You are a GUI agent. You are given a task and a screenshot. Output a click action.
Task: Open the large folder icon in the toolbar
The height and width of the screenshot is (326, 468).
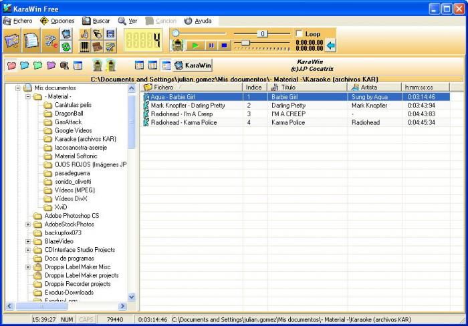[x=12, y=41]
